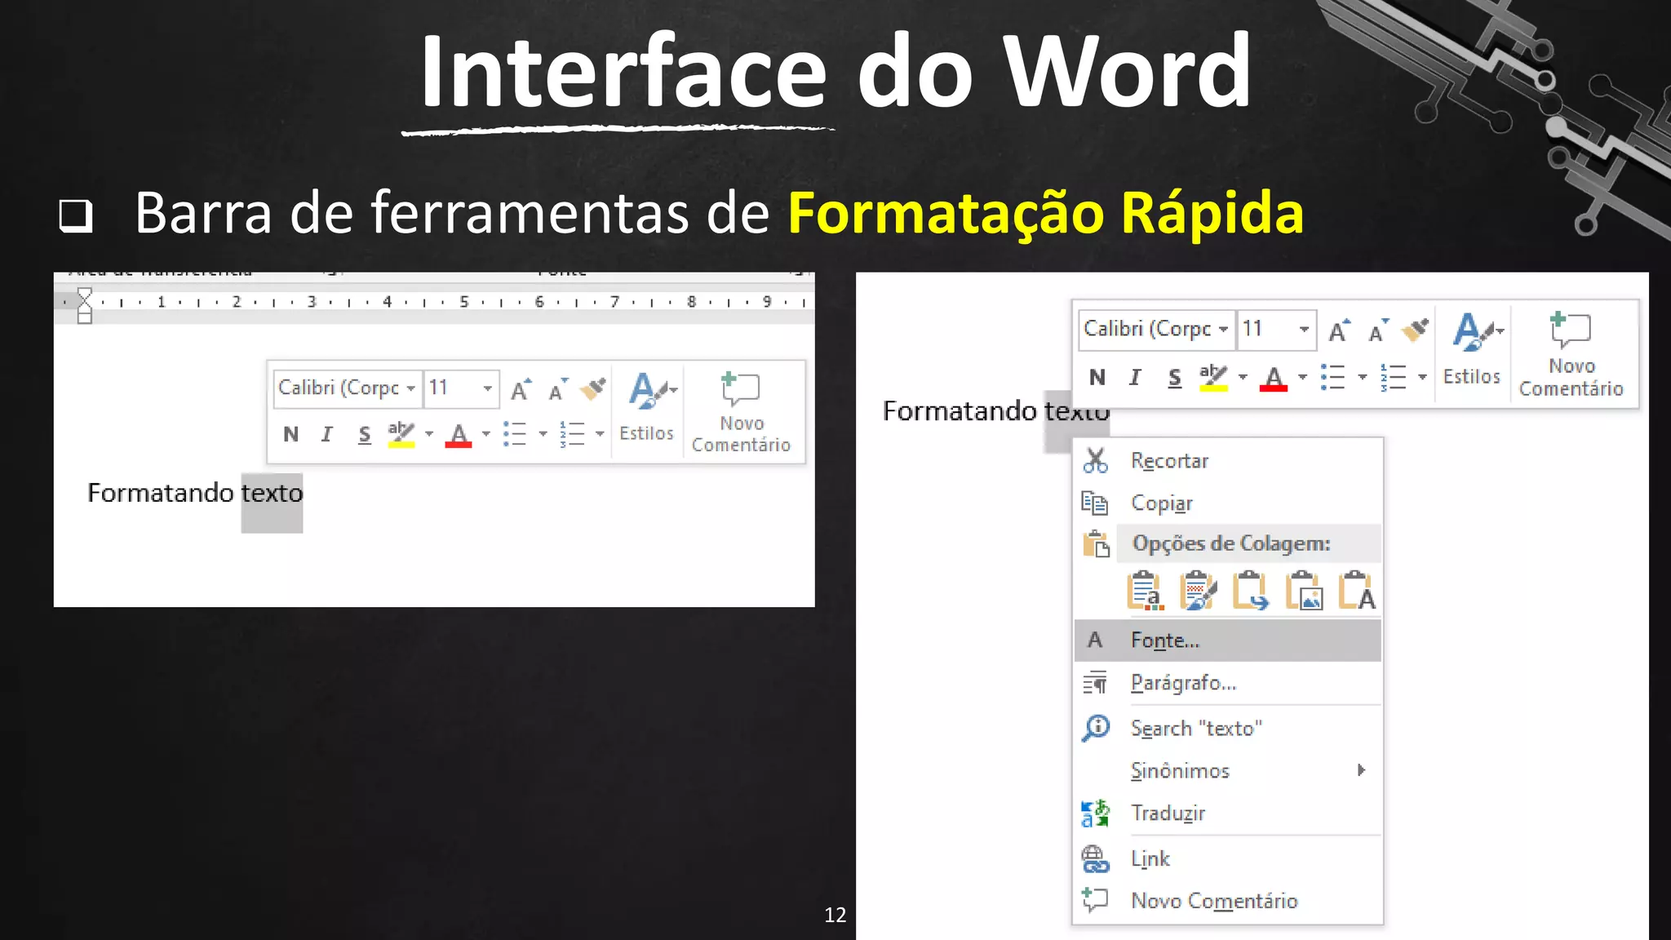Apply red font color in right mini toolbar

pyautogui.click(x=1274, y=377)
